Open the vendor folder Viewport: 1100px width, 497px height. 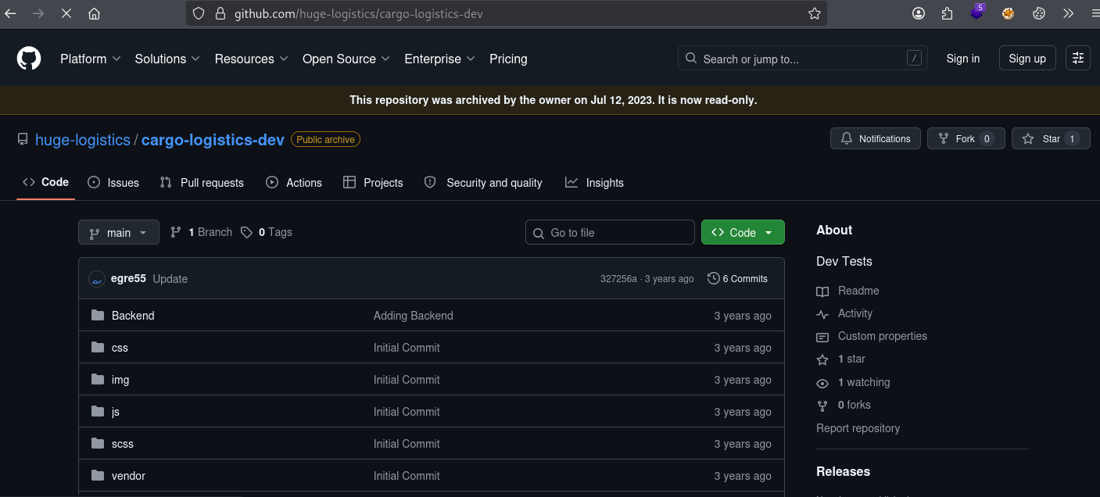pos(128,476)
